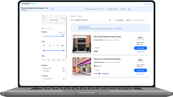Click the Amadeus provider logo

[105, 74]
